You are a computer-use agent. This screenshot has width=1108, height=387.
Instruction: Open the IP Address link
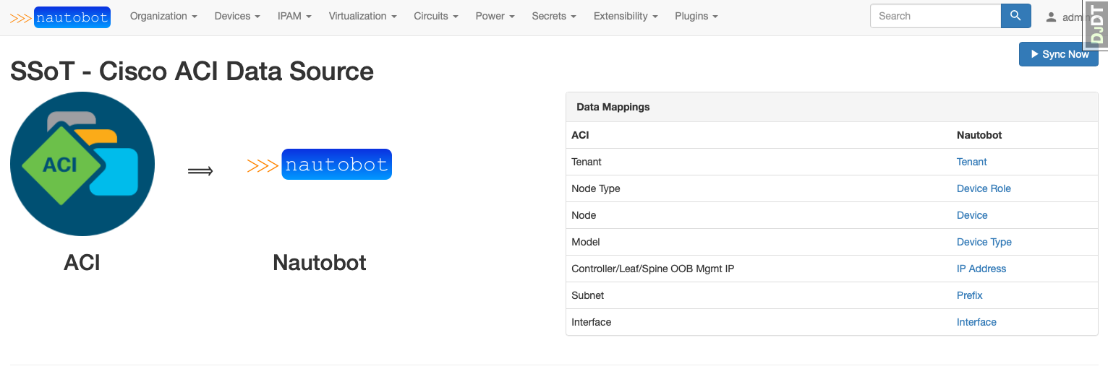click(x=981, y=269)
